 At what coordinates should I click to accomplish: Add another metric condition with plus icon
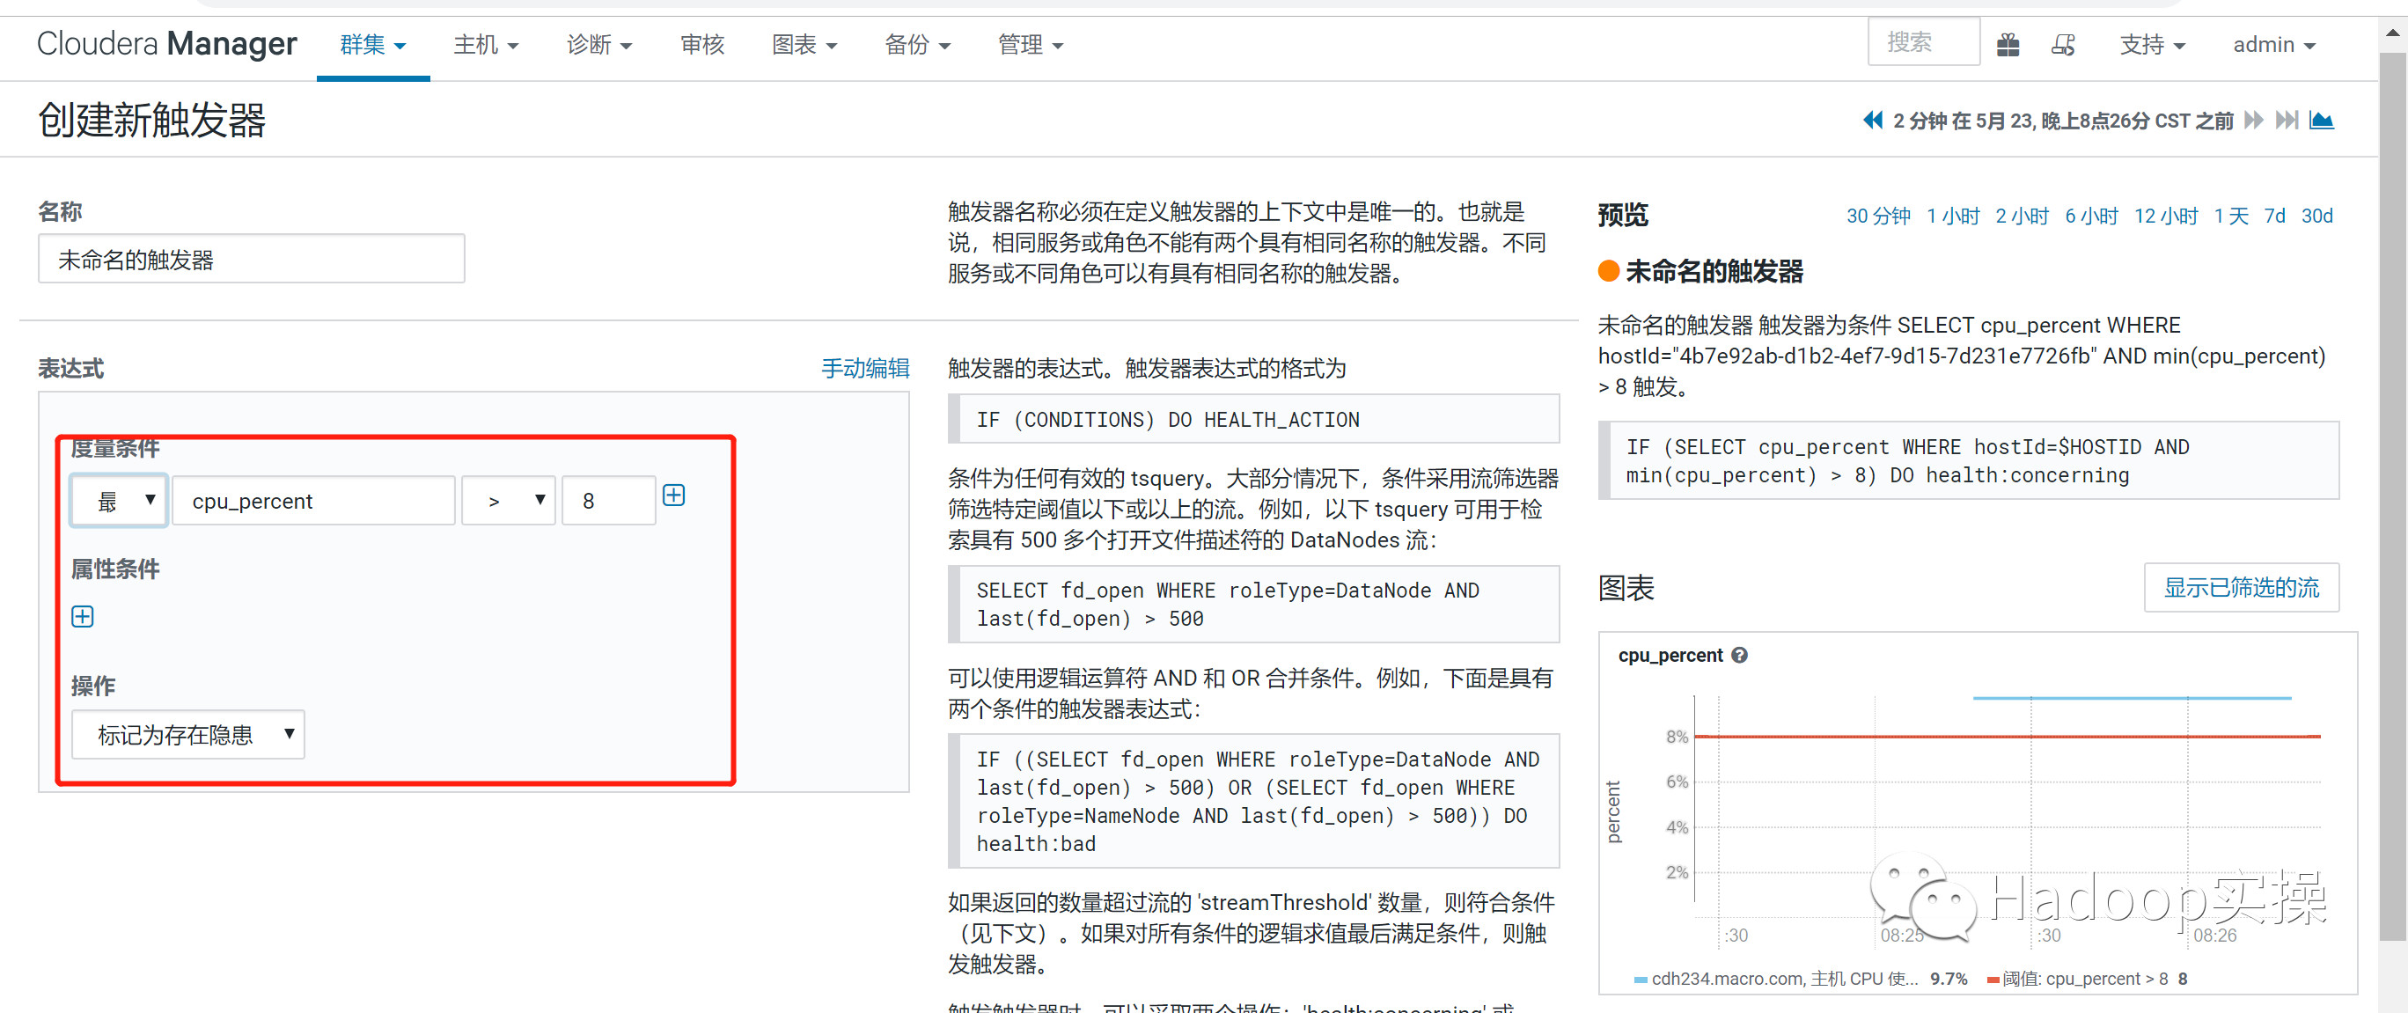[673, 495]
